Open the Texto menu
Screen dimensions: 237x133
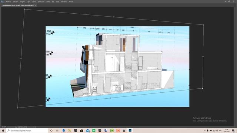click(x=34, y=1)
